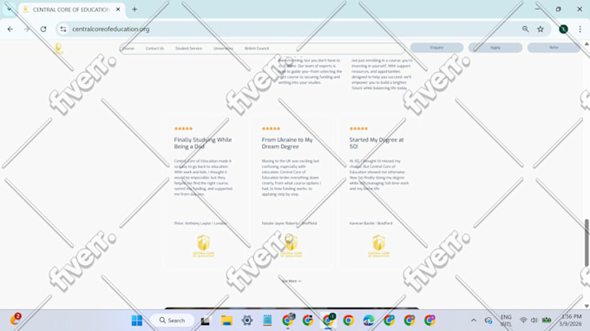Open the Wi-Fi network tray icon
Image resolution: width=590 pixels, height=331 pixels.
pyautogui.click(x=523, y=320)
